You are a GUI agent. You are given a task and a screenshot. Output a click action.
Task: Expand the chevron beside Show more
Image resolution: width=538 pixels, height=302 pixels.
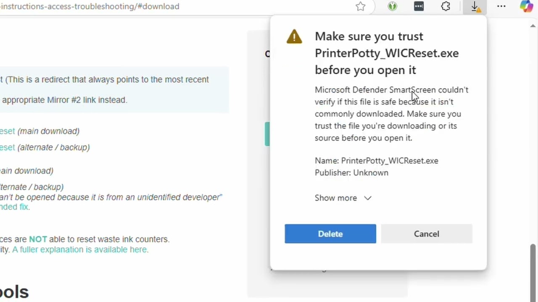[368, 198]
